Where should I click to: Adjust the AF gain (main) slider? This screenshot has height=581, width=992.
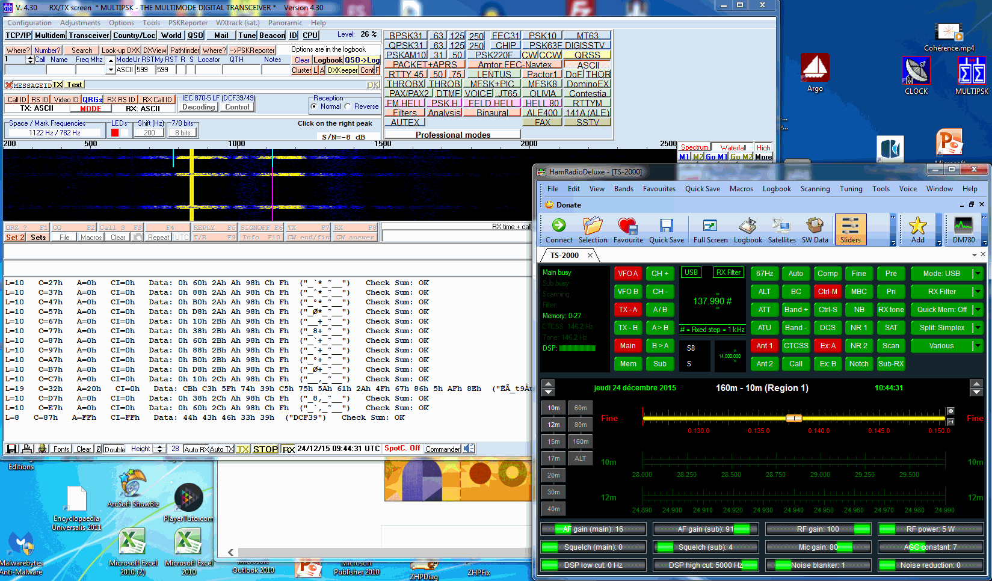[593, 529]
